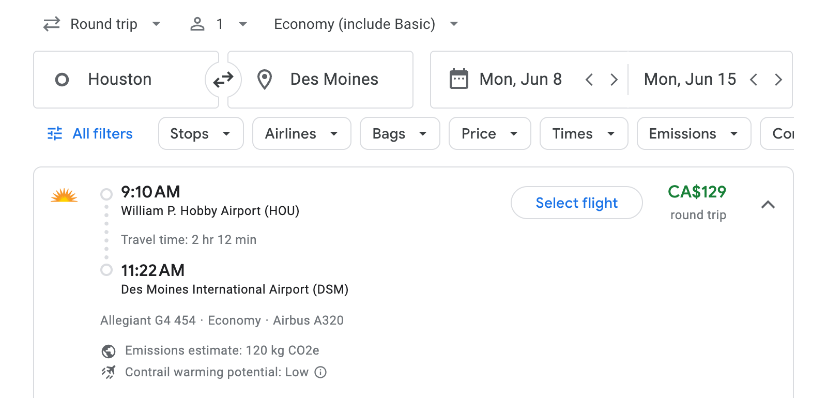Click the Allegiant airline sun logo
827x398 pixels.
(64, 196)
